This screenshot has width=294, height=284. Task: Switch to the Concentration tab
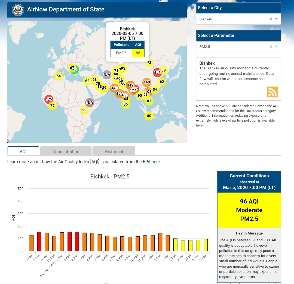tap(66, 152)
